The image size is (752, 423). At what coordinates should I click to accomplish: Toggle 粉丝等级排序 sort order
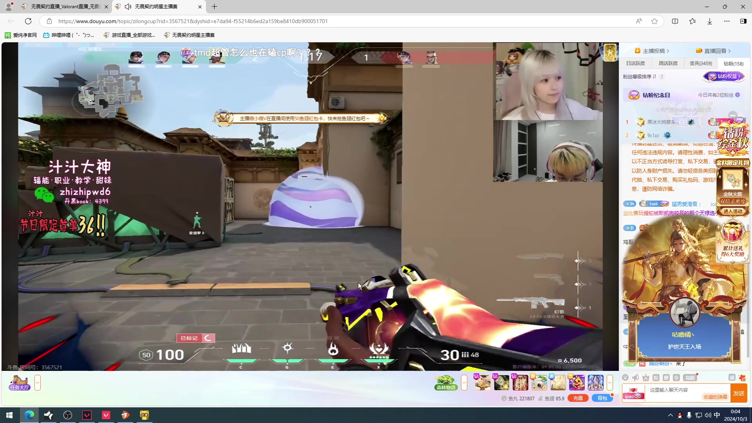coord(640,77)
